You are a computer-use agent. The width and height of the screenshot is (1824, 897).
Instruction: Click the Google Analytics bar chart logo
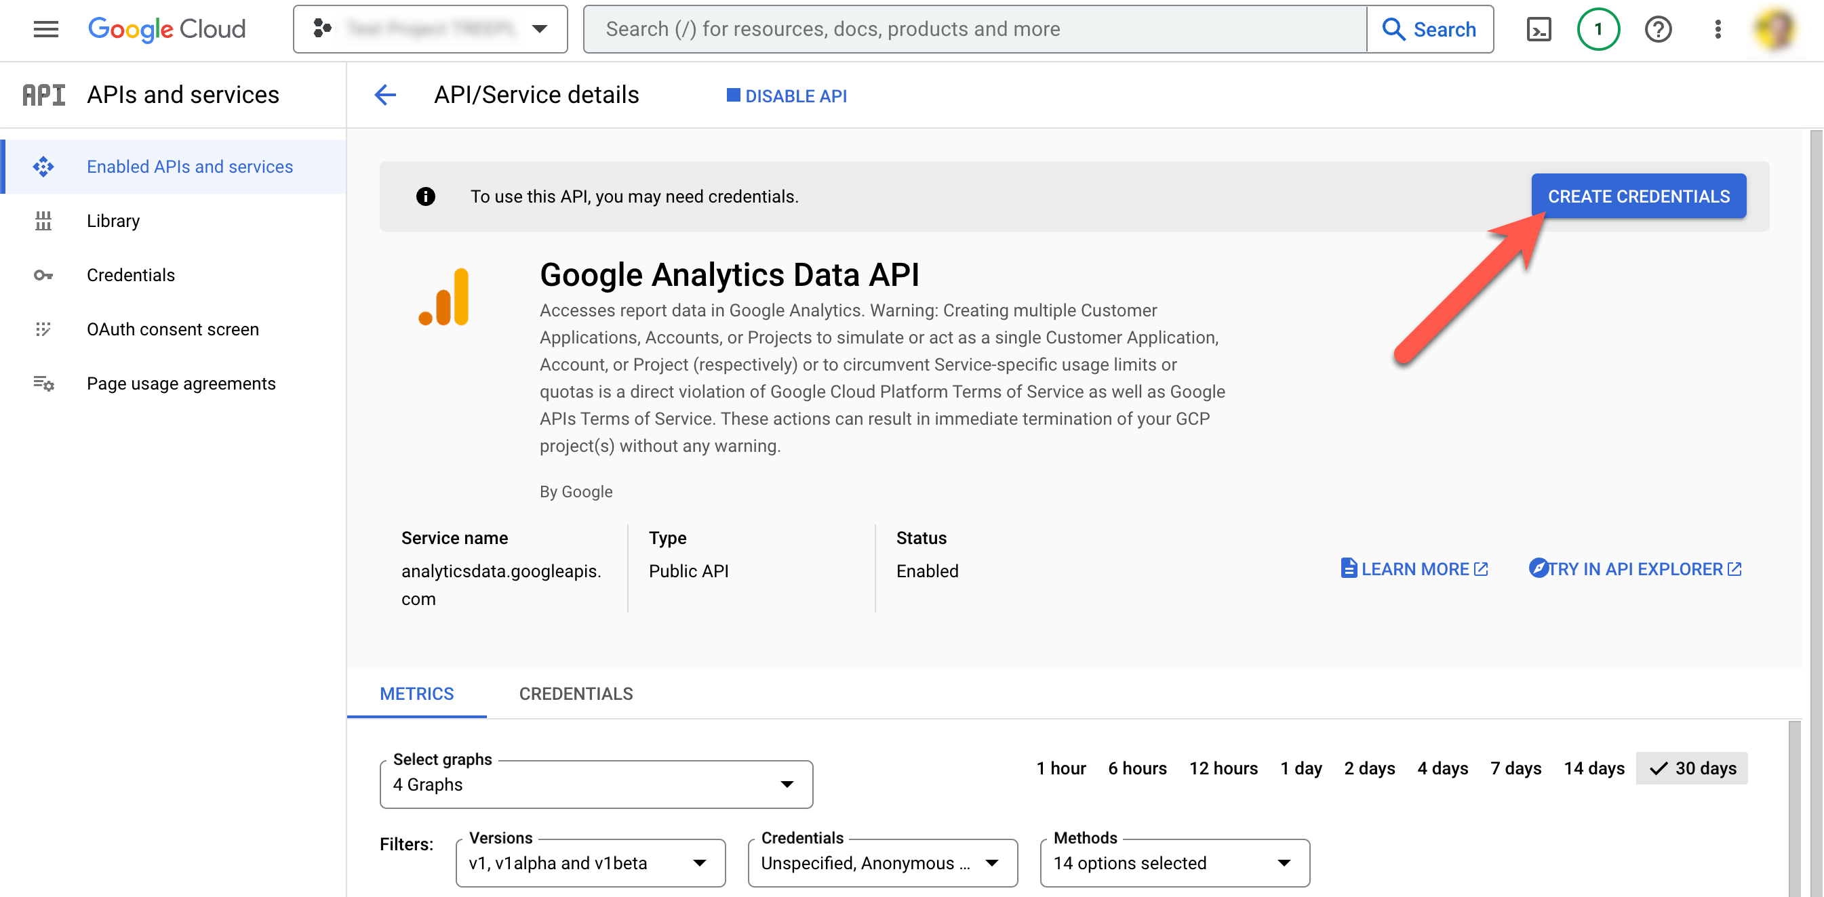pos(444,297)
